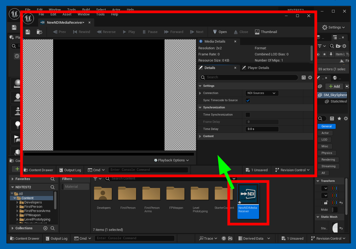Open the Asset menu
Image resolution: width=356 pixels, height=249 pixels.
tap(67, 14)
